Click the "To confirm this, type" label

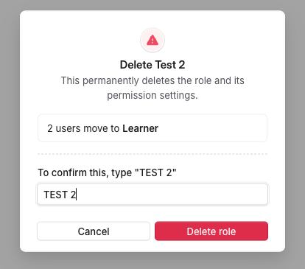85,172
